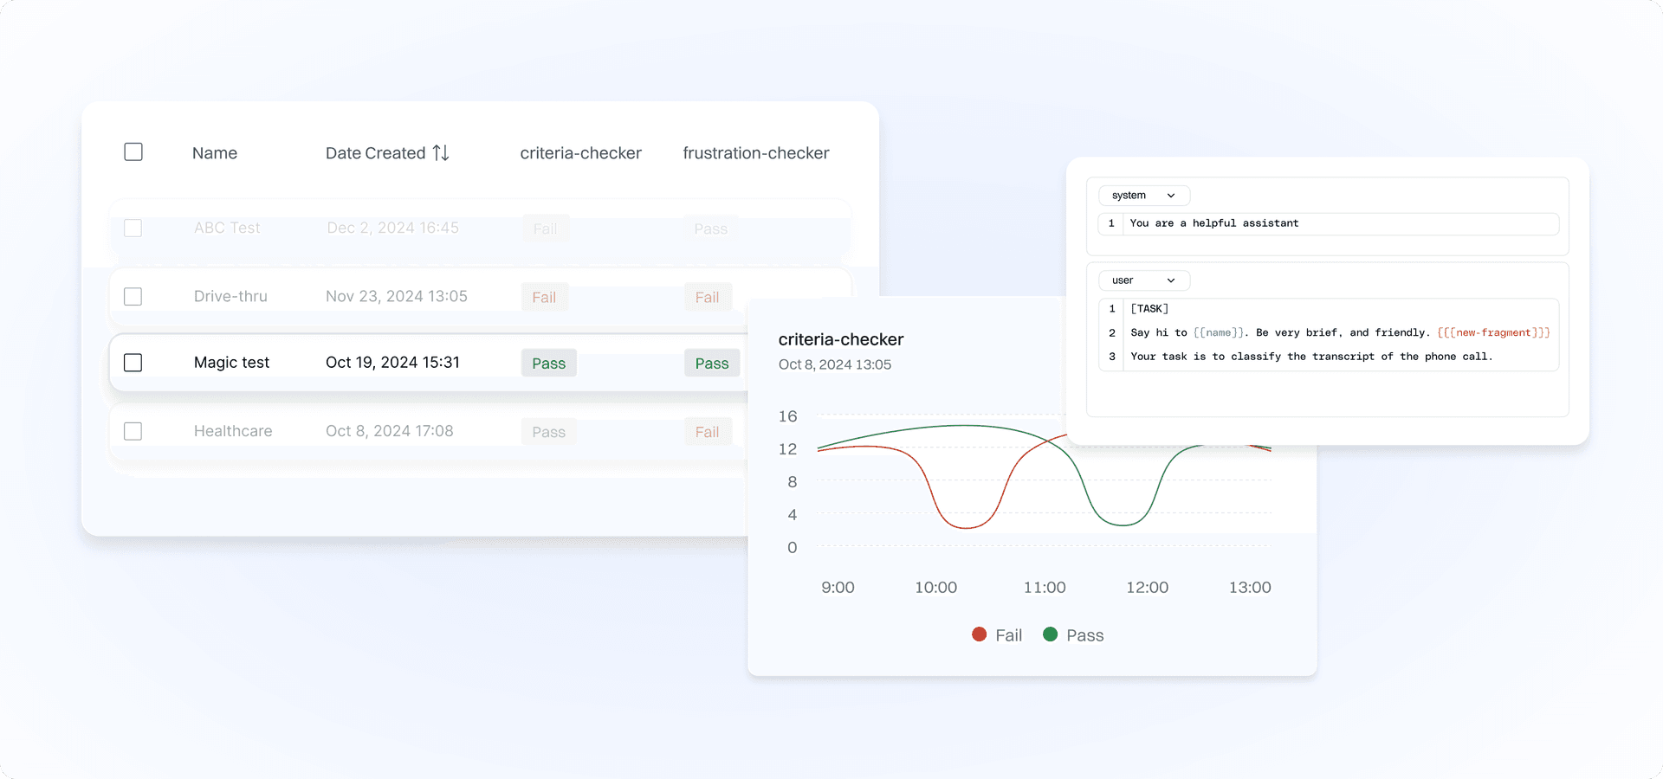Click the Name column header
1663x779 pixels.
pyautogui.click(x=215, y=153)
